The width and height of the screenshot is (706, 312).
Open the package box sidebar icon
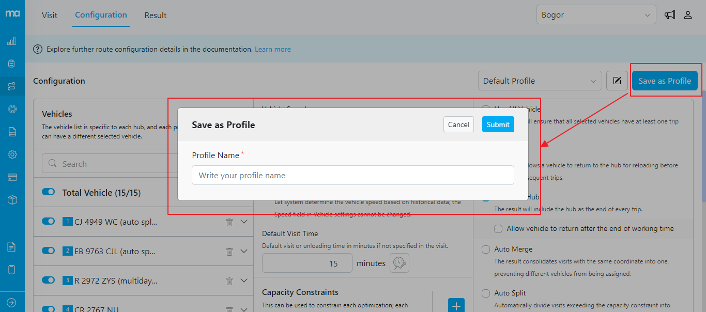(x=12, y=200)
